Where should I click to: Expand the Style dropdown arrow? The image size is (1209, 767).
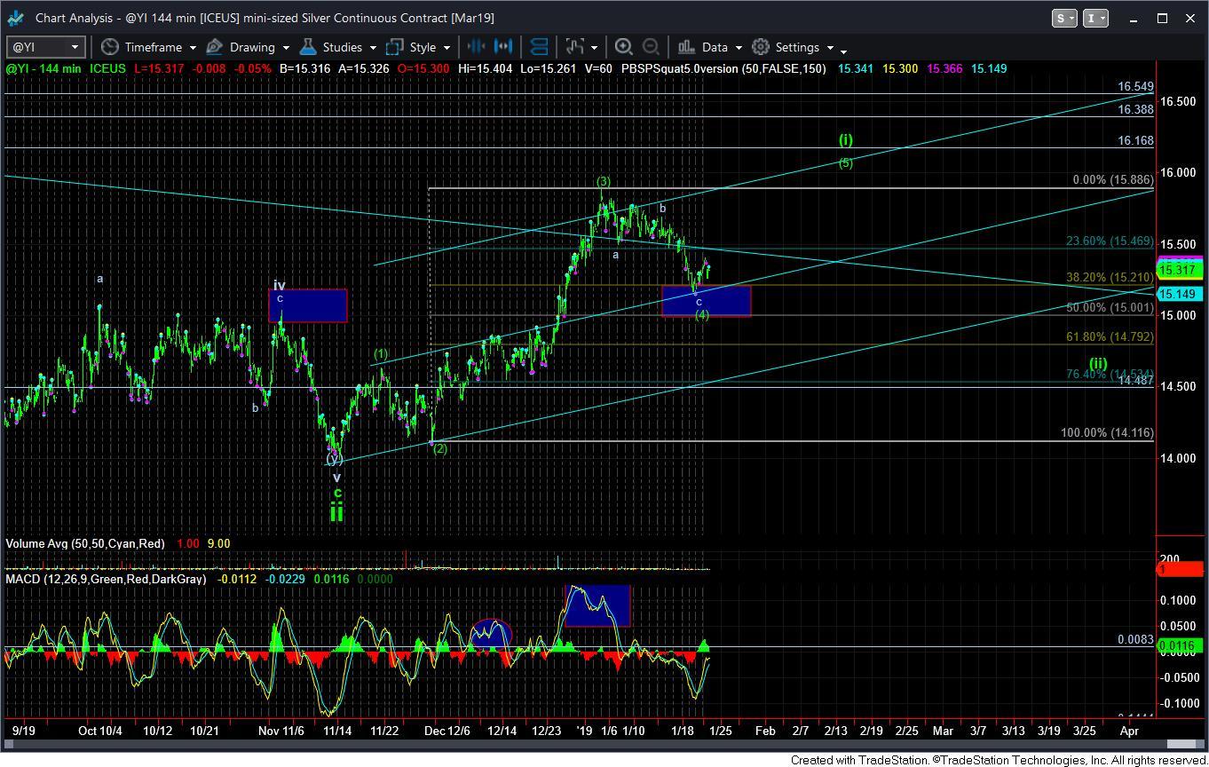point(446,48)
